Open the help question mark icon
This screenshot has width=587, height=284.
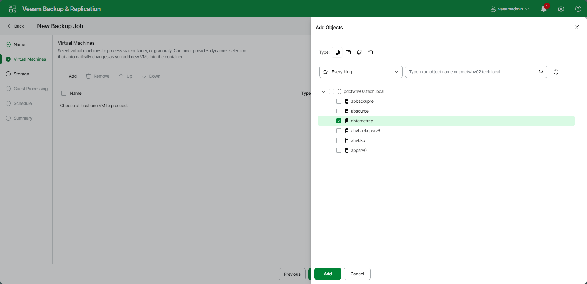tap(578, 9)
